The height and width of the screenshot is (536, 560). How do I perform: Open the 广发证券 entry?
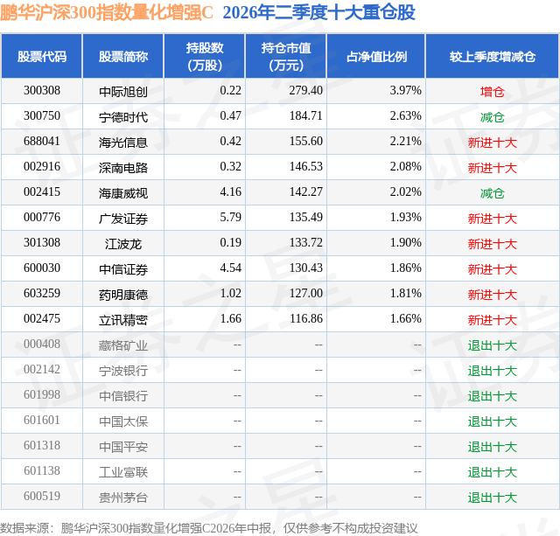click(123, 218)
